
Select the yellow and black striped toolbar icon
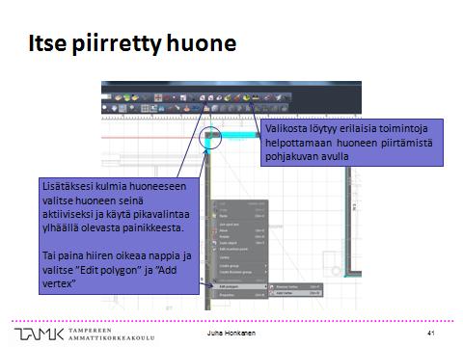(256, 97)
